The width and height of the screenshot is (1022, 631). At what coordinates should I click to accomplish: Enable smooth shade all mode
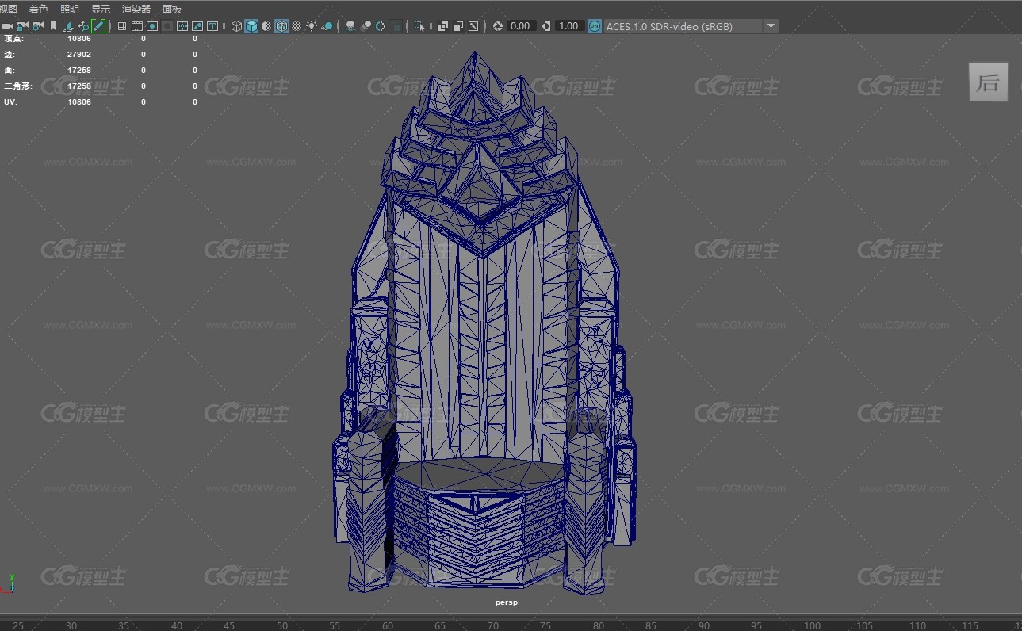[251, 26]
